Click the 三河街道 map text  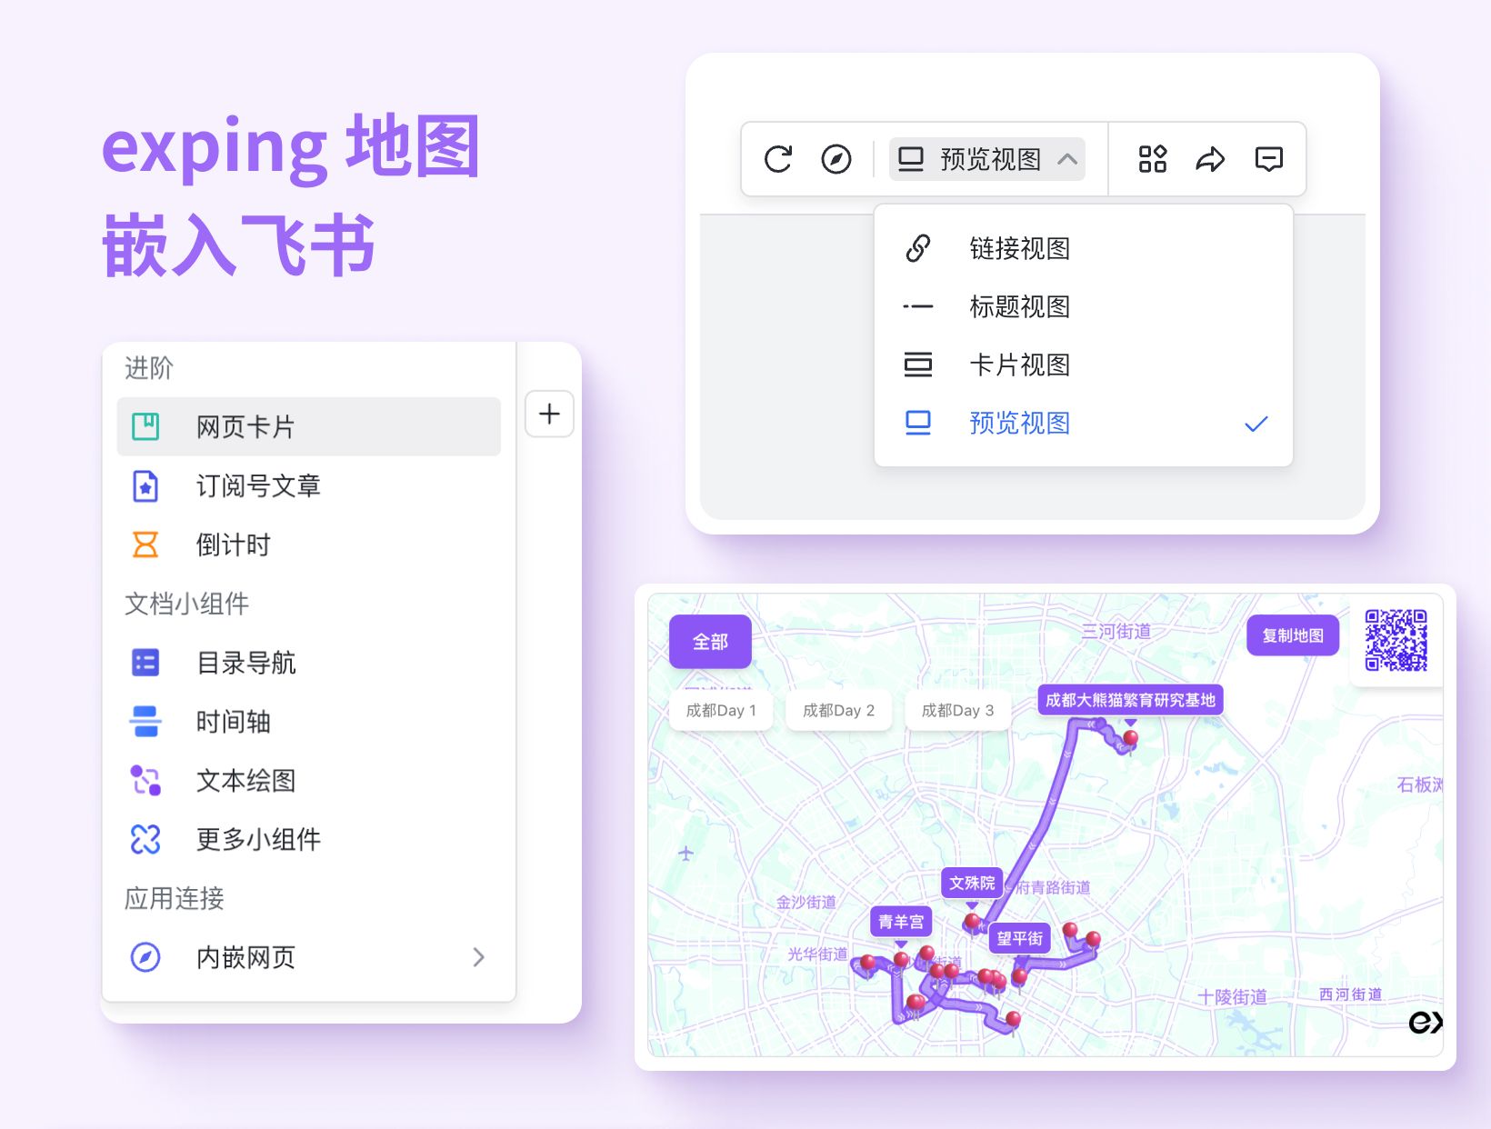(1116, 631)
